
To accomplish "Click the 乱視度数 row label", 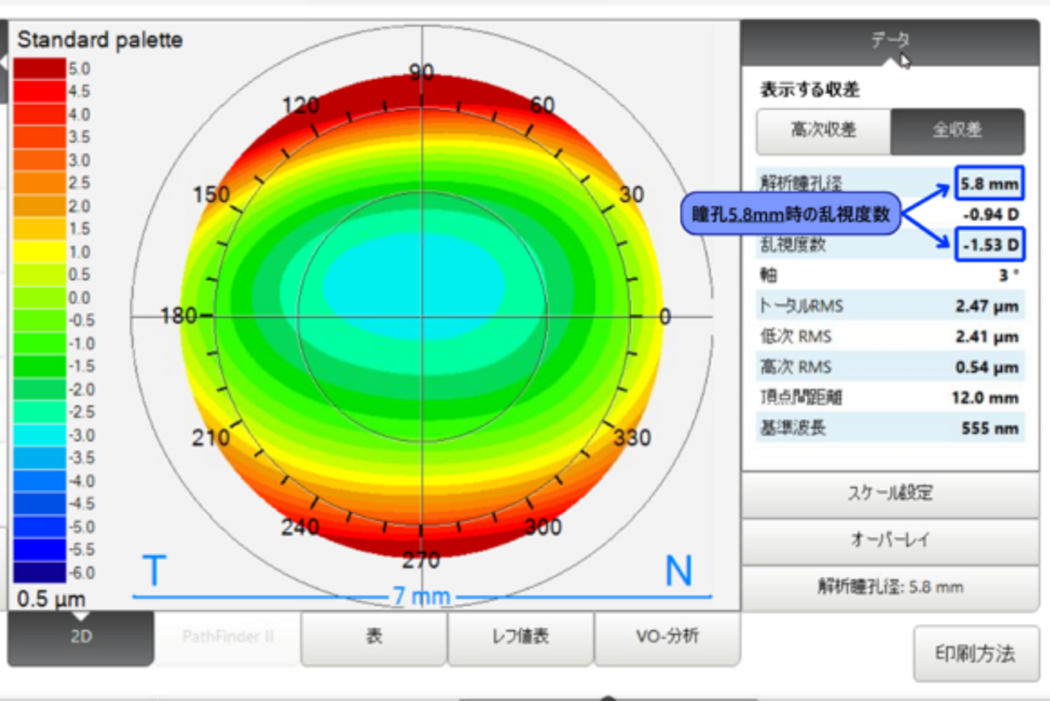I will (x=793, y=245).
